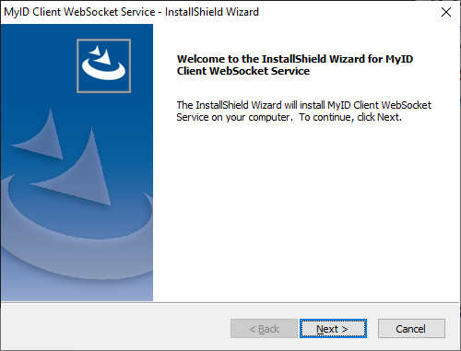
Task: Click 'Client WebSocket Service' in the heading's second line
Action: (243, 71)
